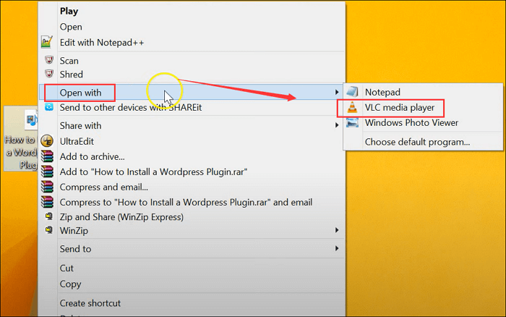Click the WinRAR icon beside Compress and email...
Image resolution: width=506 pixels, height=317 pixels.
tap(47, 187)
